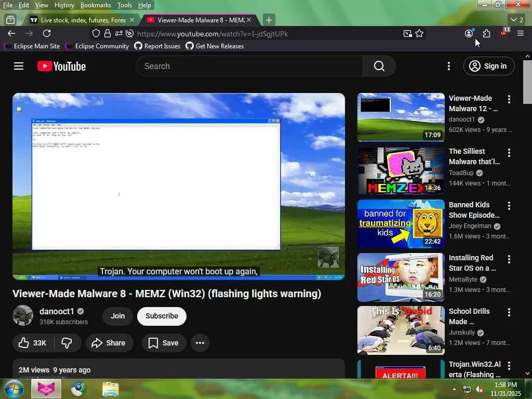Open the File menu
The image size is (532, 399).
[x=7, y=5]
